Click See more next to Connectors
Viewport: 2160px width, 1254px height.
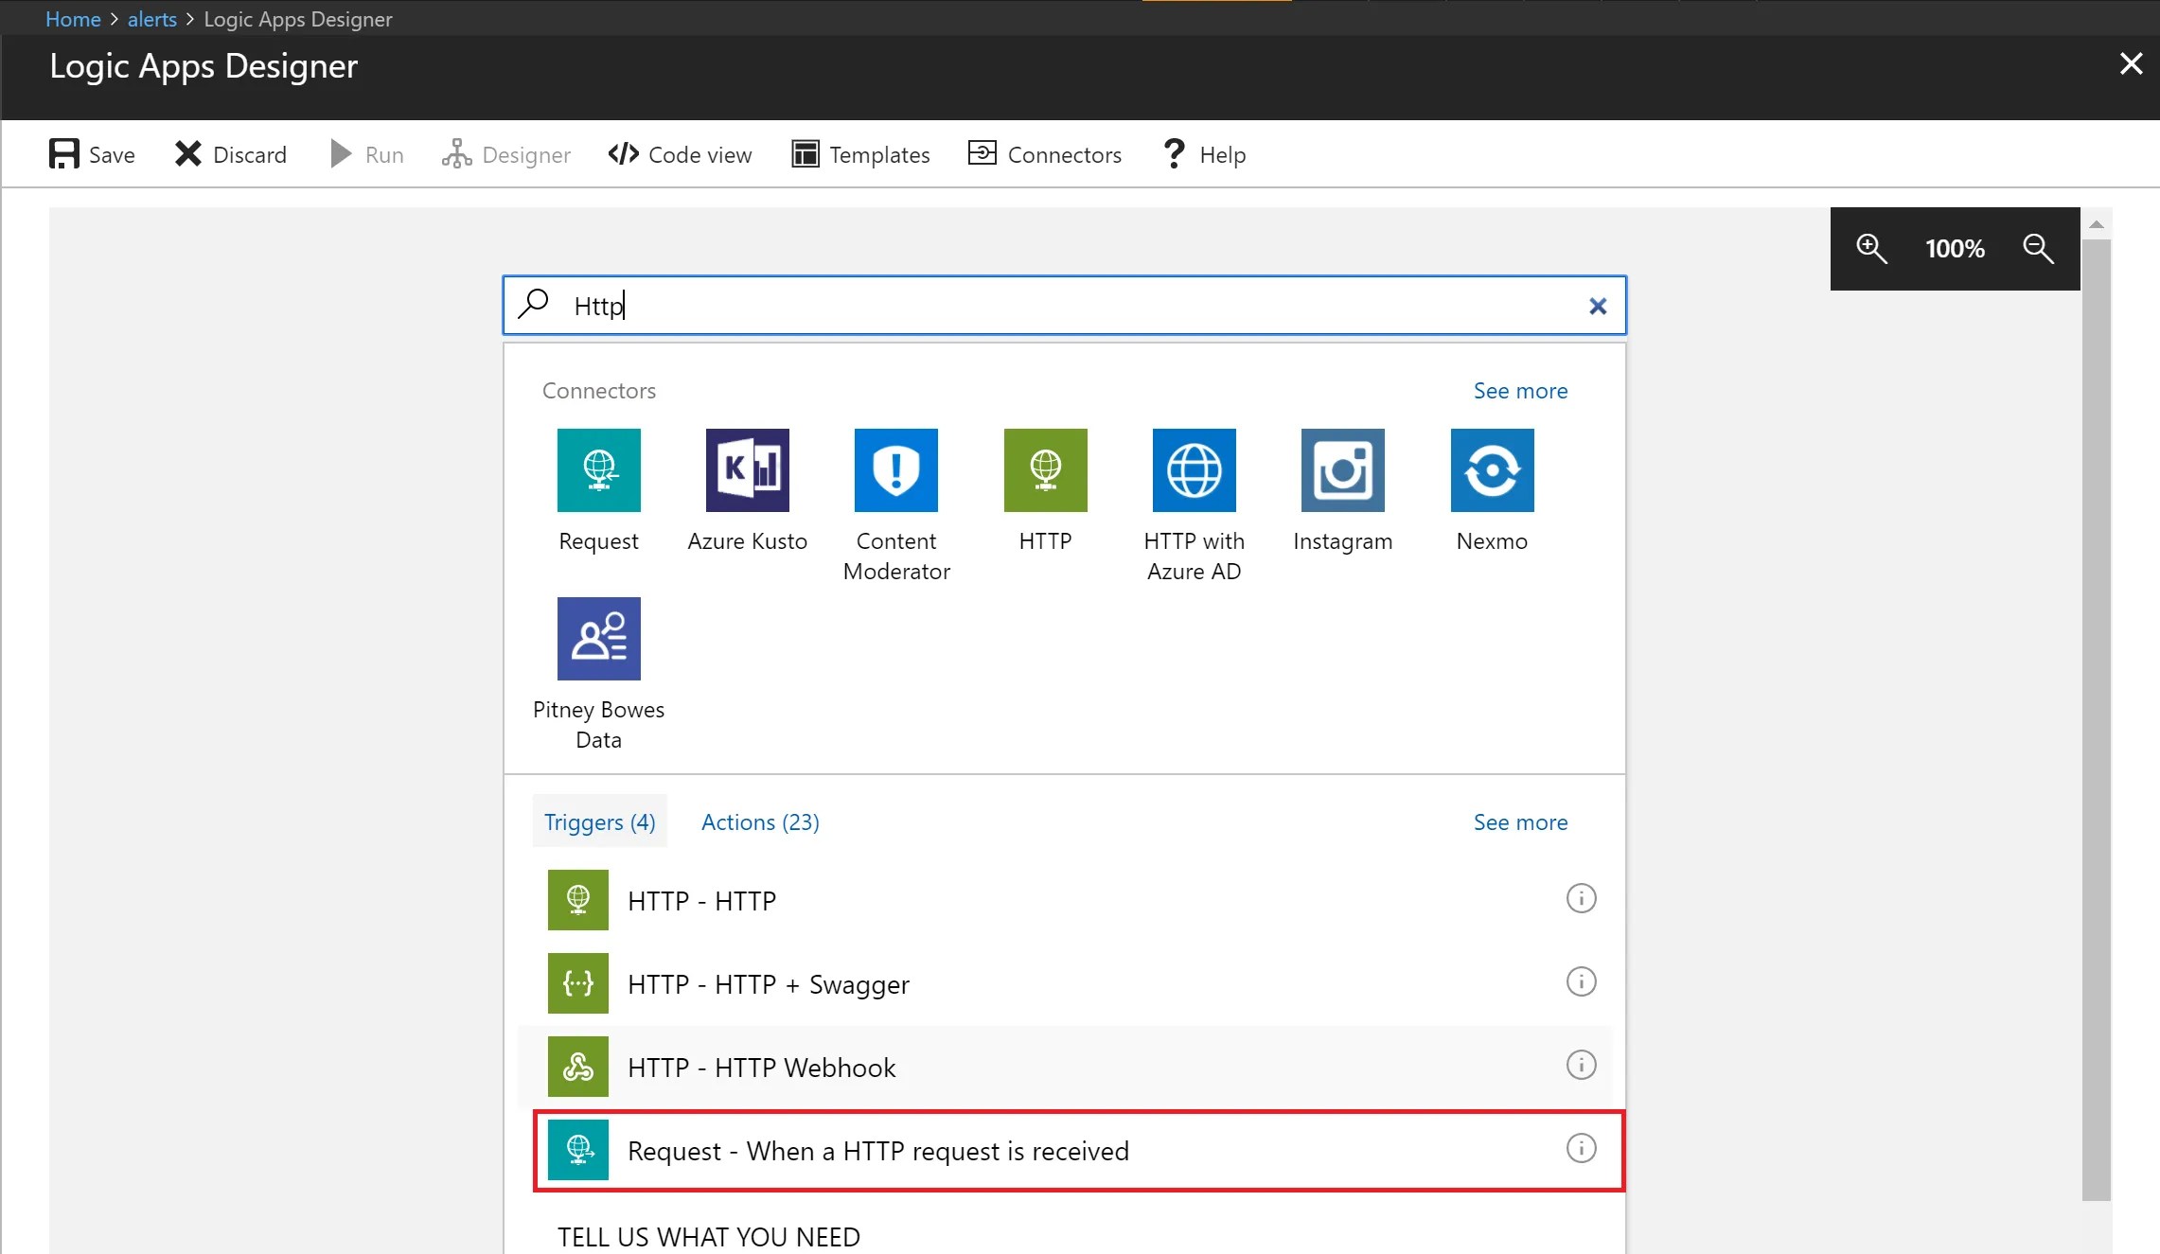(1520, 391)
